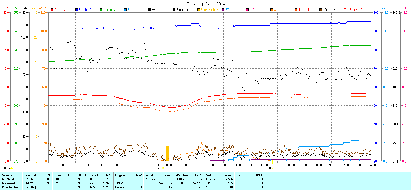The height and width of the screenshot is (190, 411).
Task: Click the orange Solar legend square
Action: (x=272, y=10)
